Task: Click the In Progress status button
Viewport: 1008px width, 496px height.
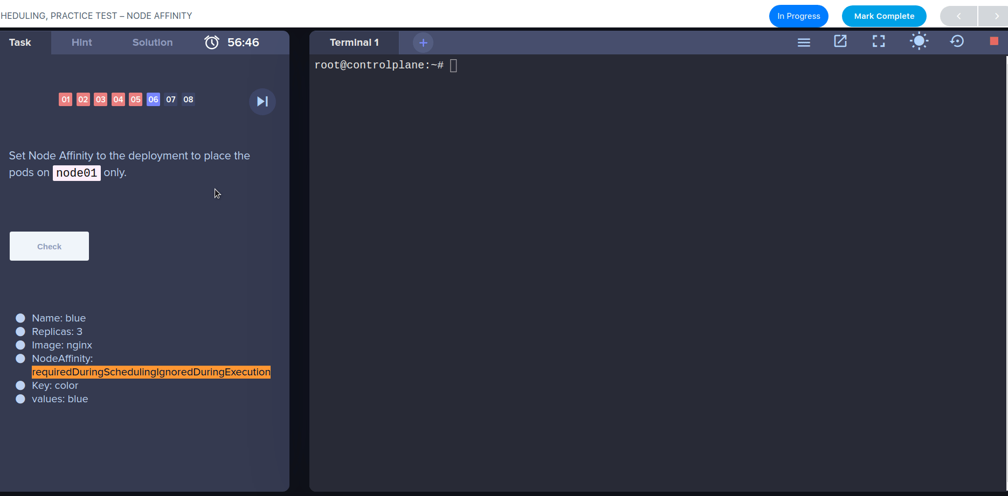Action: (799, 16)
